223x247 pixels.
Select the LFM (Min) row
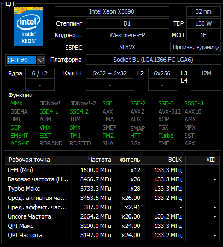coord(111,170)
